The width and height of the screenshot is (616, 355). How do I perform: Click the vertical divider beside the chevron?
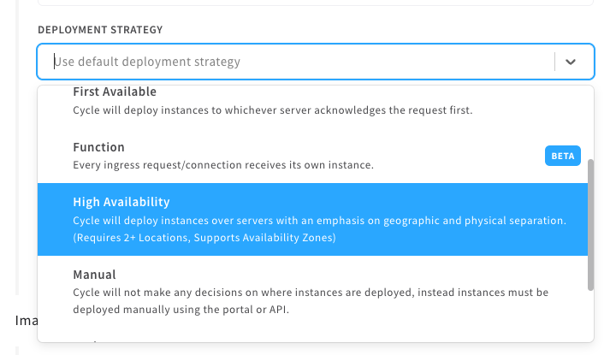point(554,62)
